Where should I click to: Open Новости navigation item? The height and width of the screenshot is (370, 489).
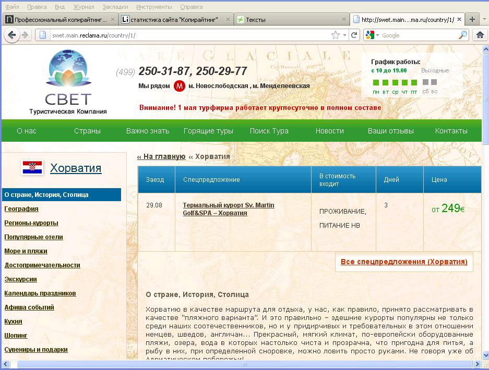(x=330, y=131)
